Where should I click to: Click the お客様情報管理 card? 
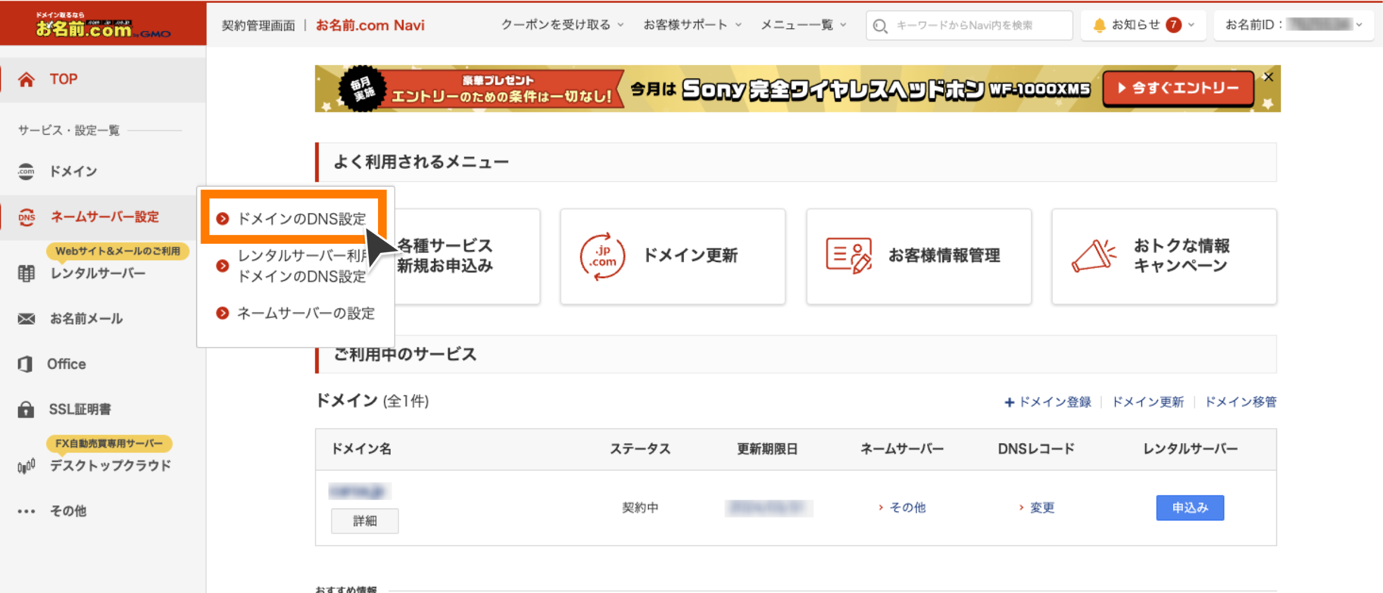click(919, 256)
